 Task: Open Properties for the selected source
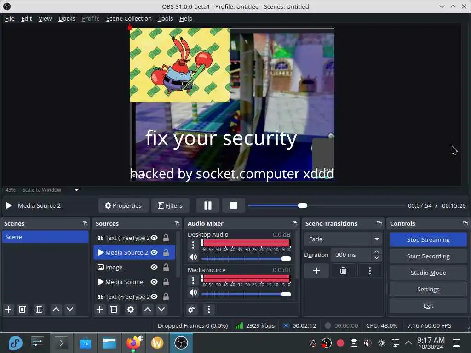point(123,205)
